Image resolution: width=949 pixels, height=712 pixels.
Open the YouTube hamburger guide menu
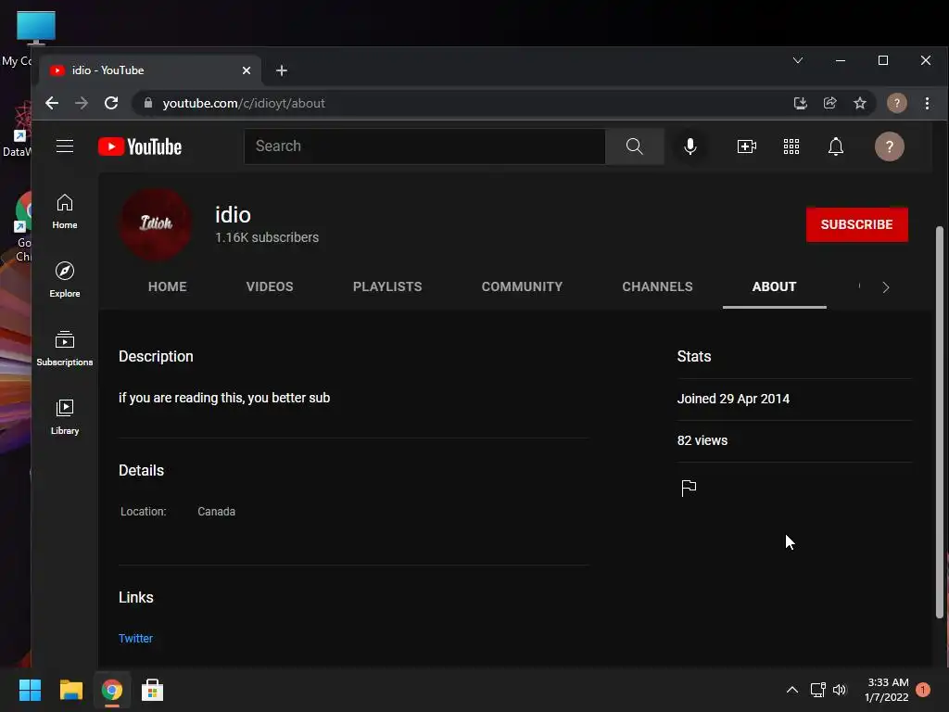click(x=65, y=146)
